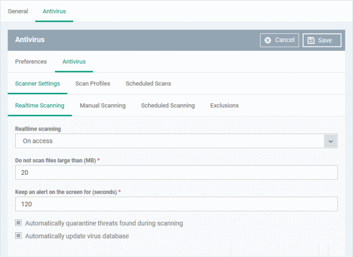Switch to the General tab
Viewport: 353px width, 257px height.
18,11
